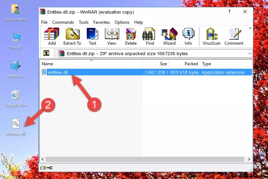Click the archive path text field
Screen dimensions: 268x179
pyautogui.click(x=155, y=54)
